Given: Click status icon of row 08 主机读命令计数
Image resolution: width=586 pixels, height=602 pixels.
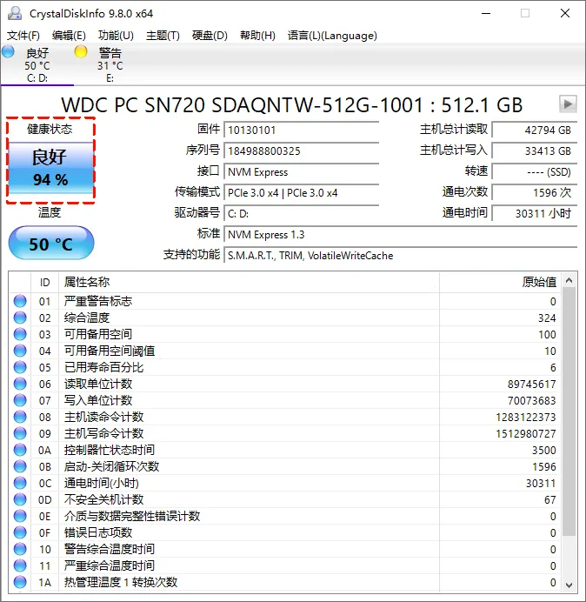Looking at the screenshot, I should coord(20,417).
